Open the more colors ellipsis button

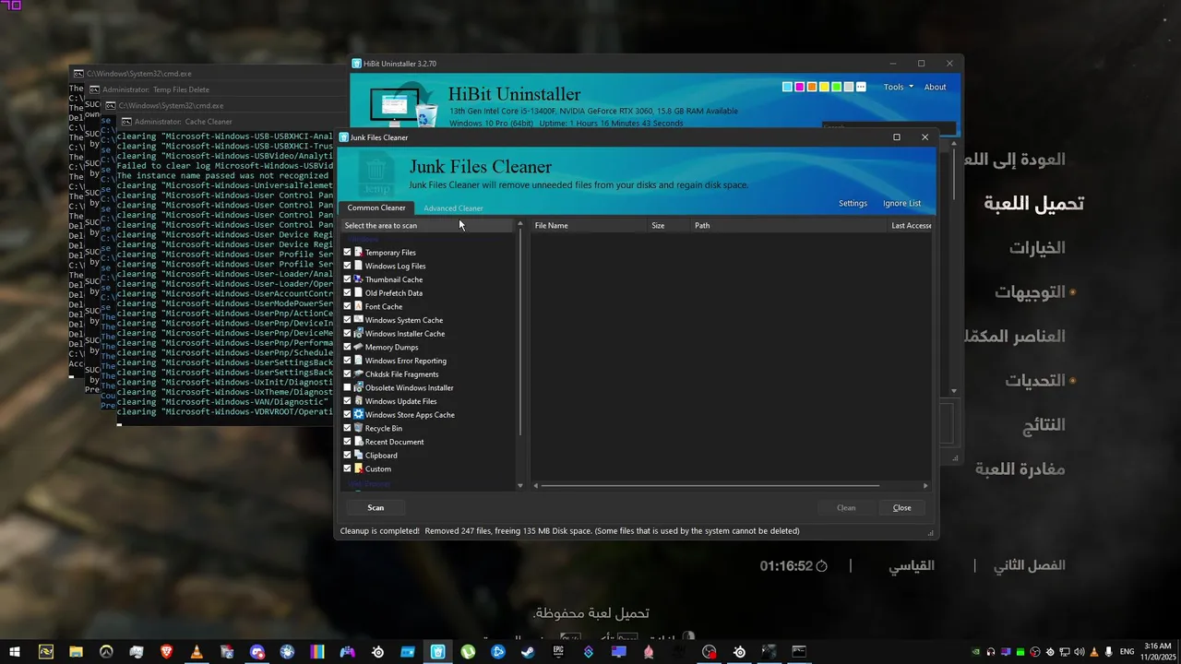[x=861, y=87]
